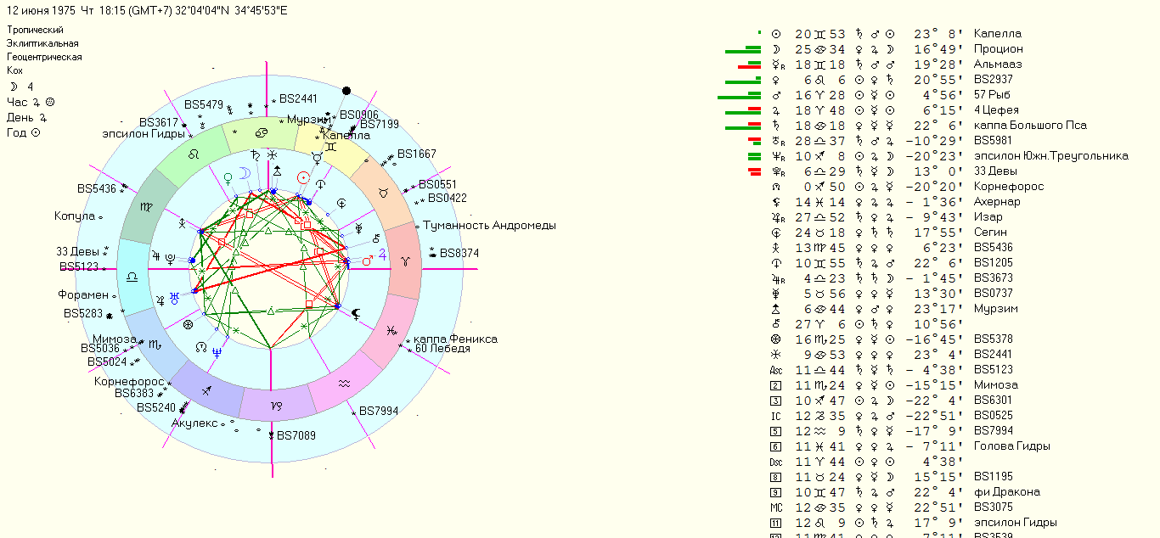Click the red Sun glyph on the chart wheel
The image size is (1160, 538).
(303, 177)
